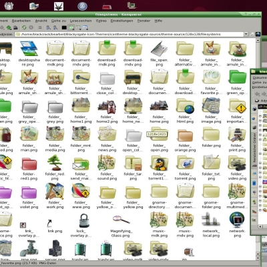Open the address bar history dropdown arrow
This screenshot has width=267, height=267.
[246, 34]
